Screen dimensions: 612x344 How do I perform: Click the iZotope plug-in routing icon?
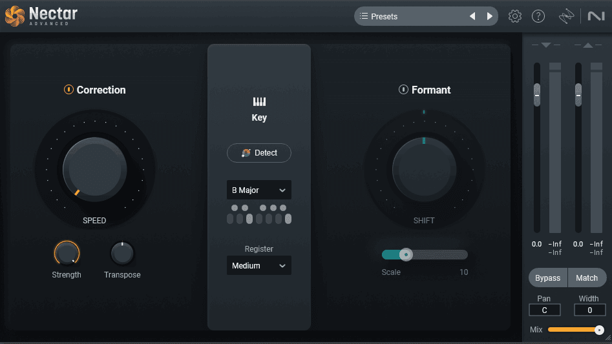click(x=566, y=16)
